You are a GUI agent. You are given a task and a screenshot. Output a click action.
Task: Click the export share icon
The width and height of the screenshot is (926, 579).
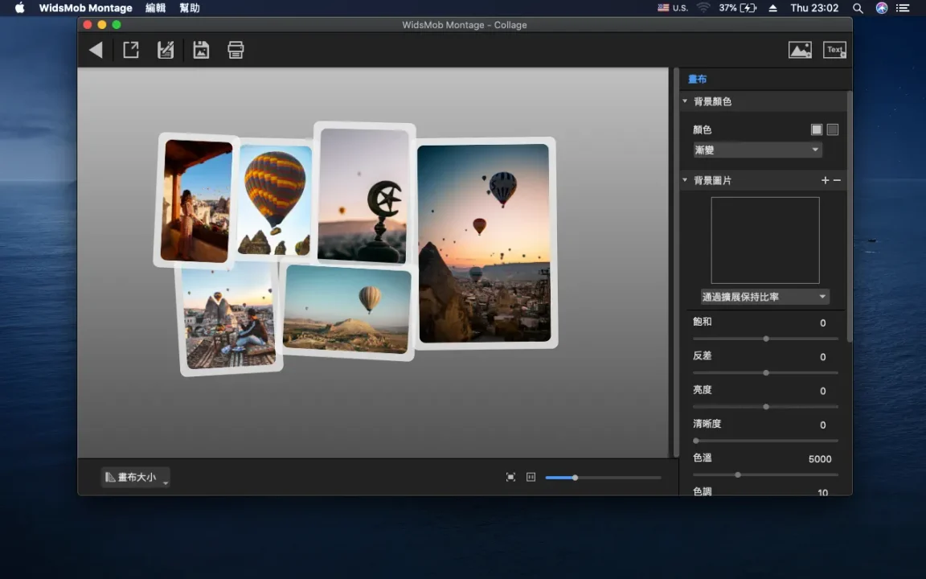point(130,50)
